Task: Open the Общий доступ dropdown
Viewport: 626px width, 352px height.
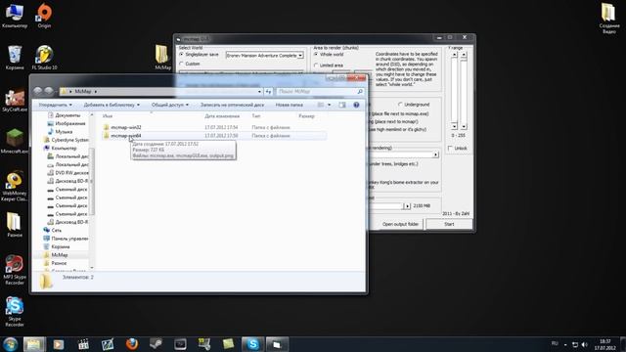Action: click(x=170, y=105)
